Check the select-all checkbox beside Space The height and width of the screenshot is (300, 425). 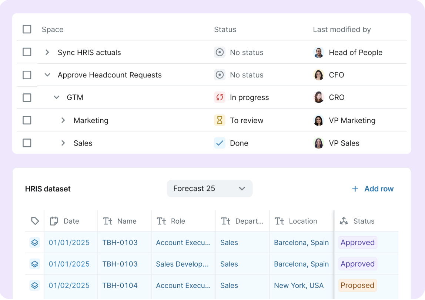click(27, 29)
